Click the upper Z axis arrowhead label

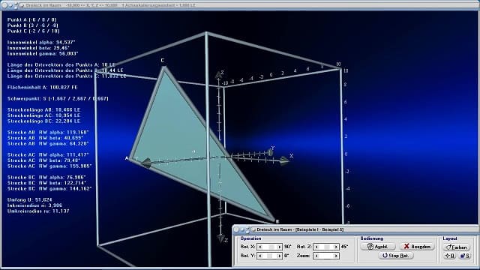pos(222,73)
